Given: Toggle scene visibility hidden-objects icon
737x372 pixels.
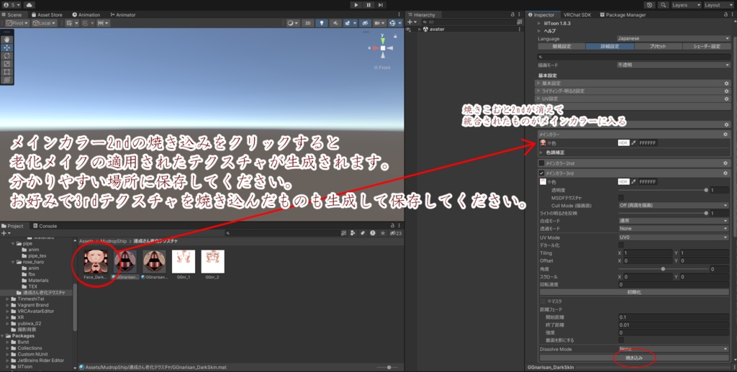Looking at the screenshot, I should [x=365, y=23].
